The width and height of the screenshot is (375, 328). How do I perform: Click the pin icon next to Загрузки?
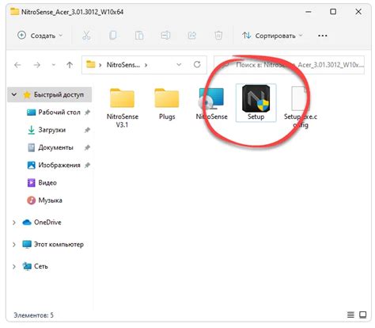(87, 130)
